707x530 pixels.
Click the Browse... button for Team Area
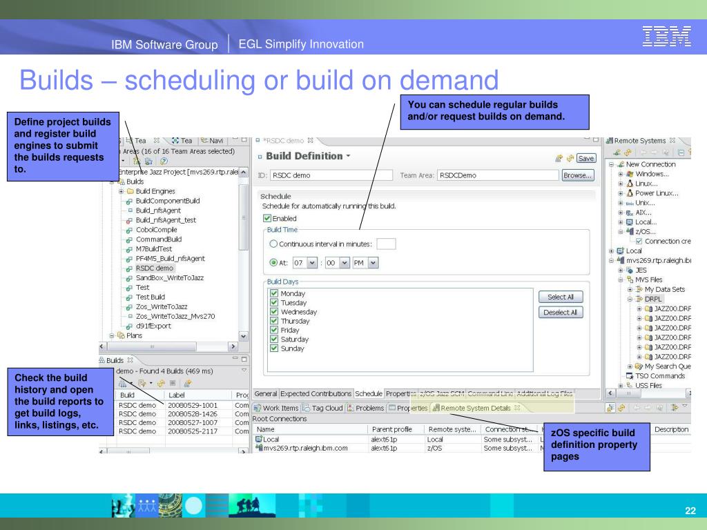(578, 175)
